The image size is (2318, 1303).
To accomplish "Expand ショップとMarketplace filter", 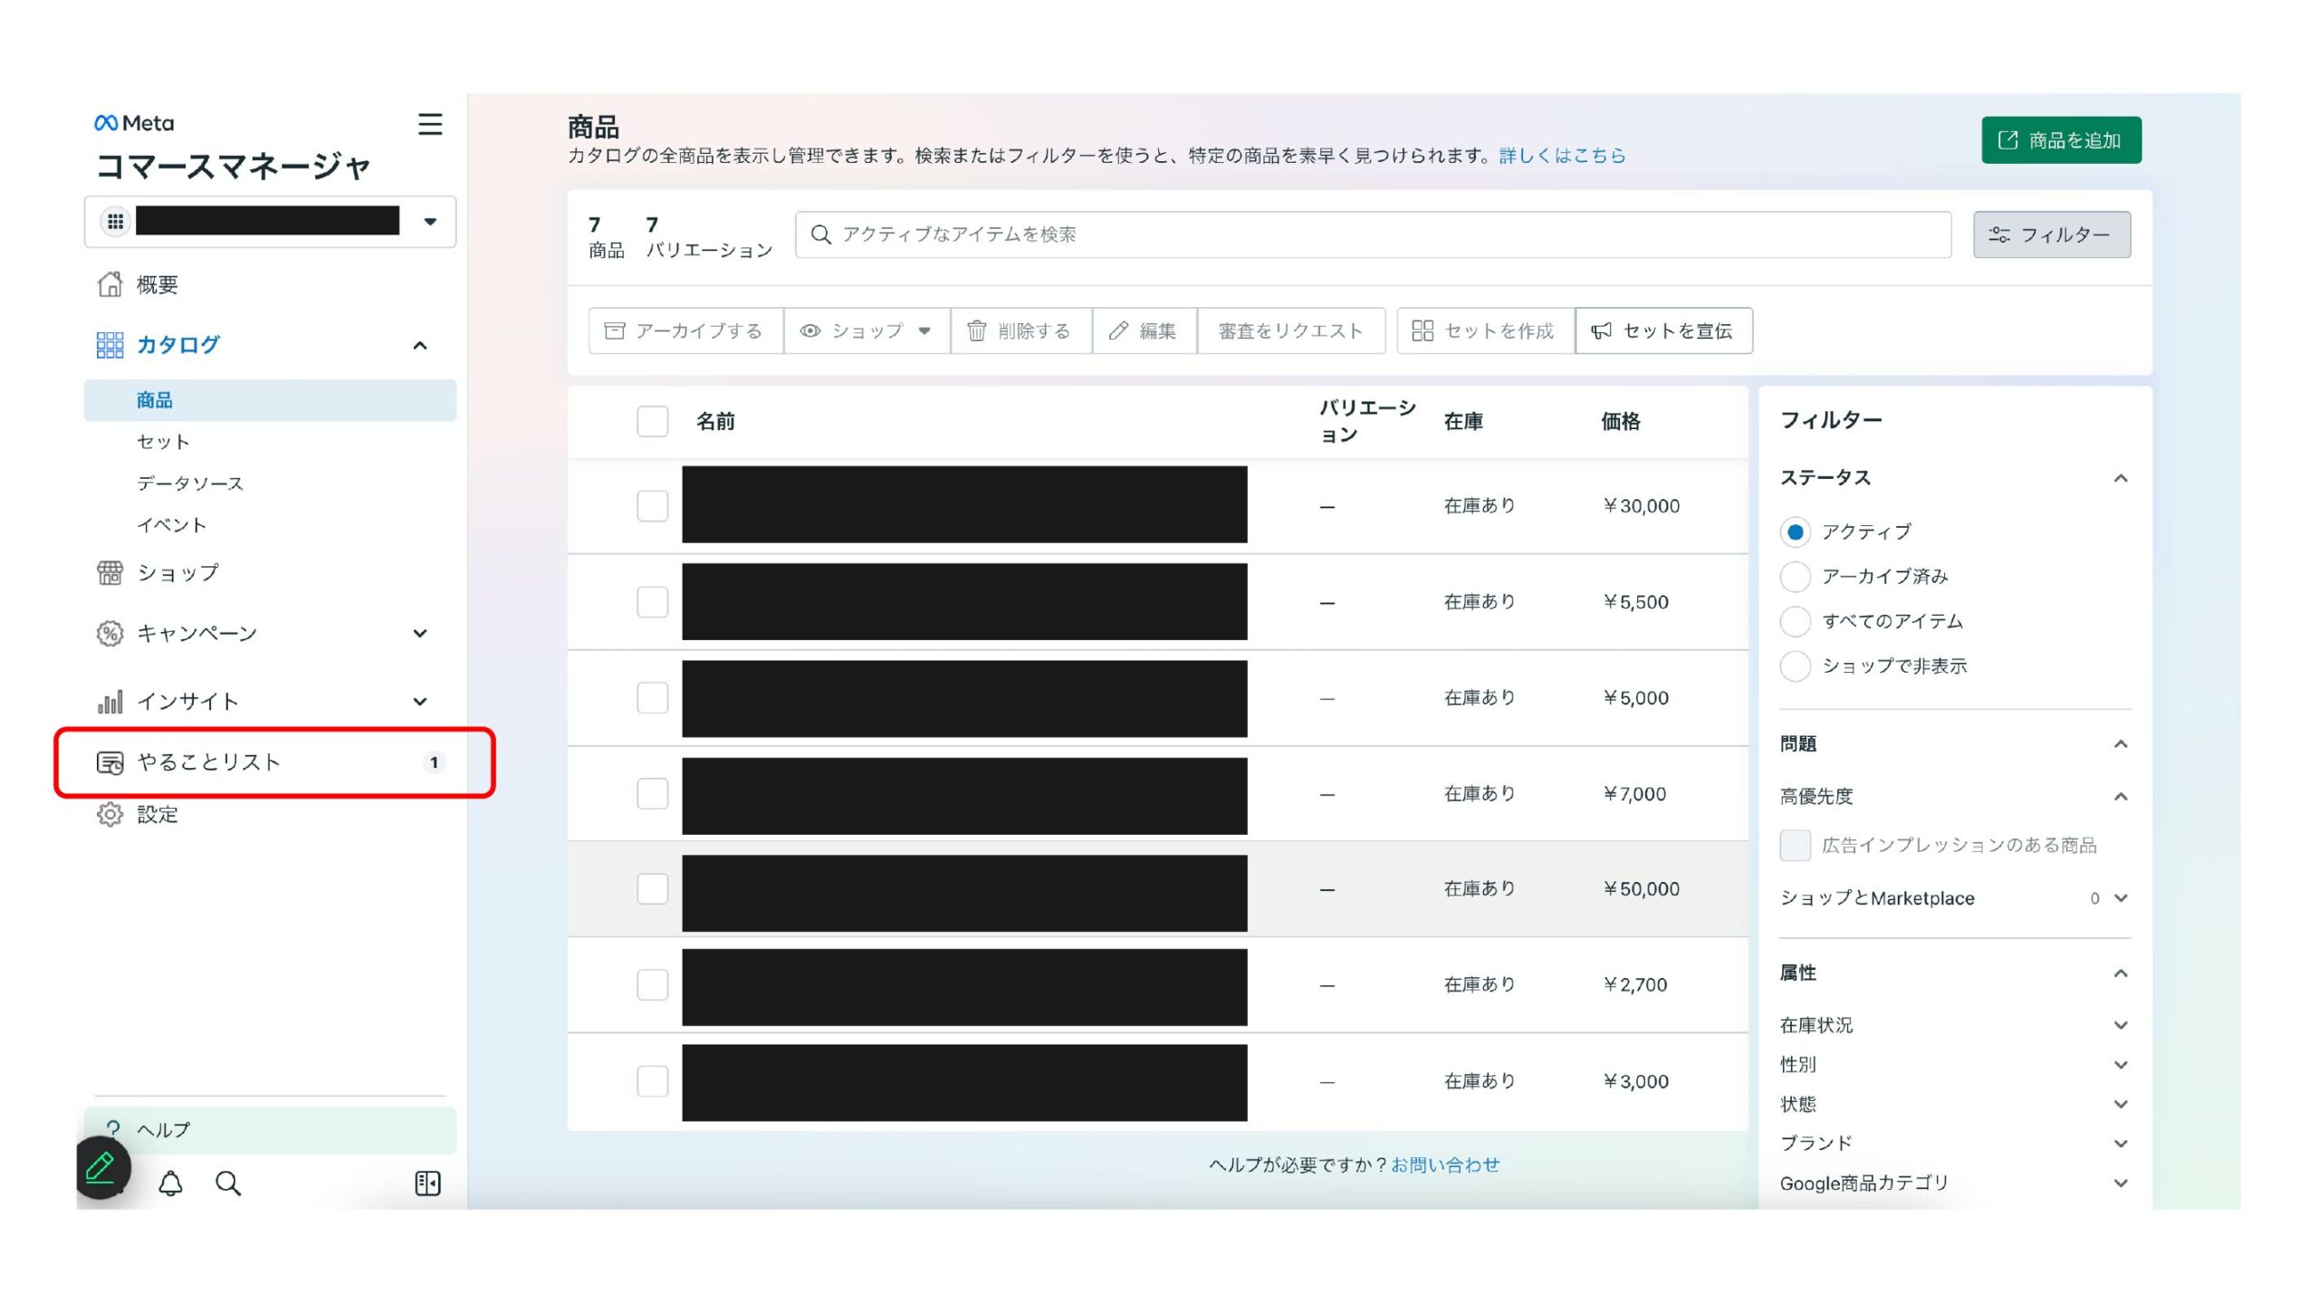I will coord(2121,898).
